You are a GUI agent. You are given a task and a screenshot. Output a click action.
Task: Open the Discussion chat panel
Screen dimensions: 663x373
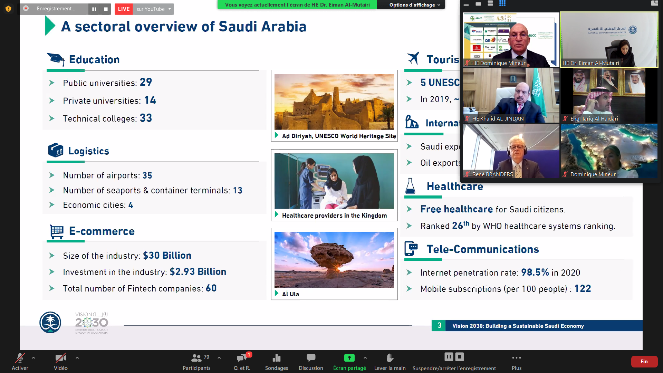[311, 361]
